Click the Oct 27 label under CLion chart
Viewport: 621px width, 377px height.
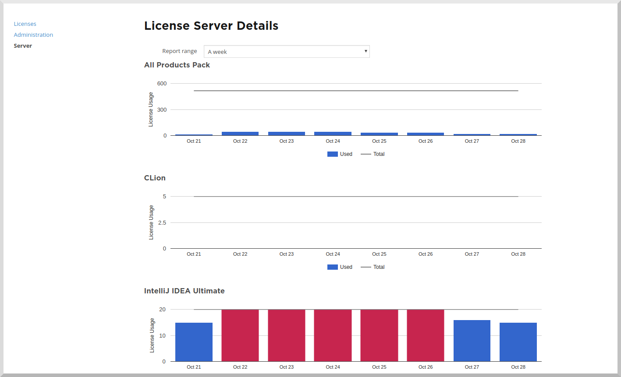point(472,254)
